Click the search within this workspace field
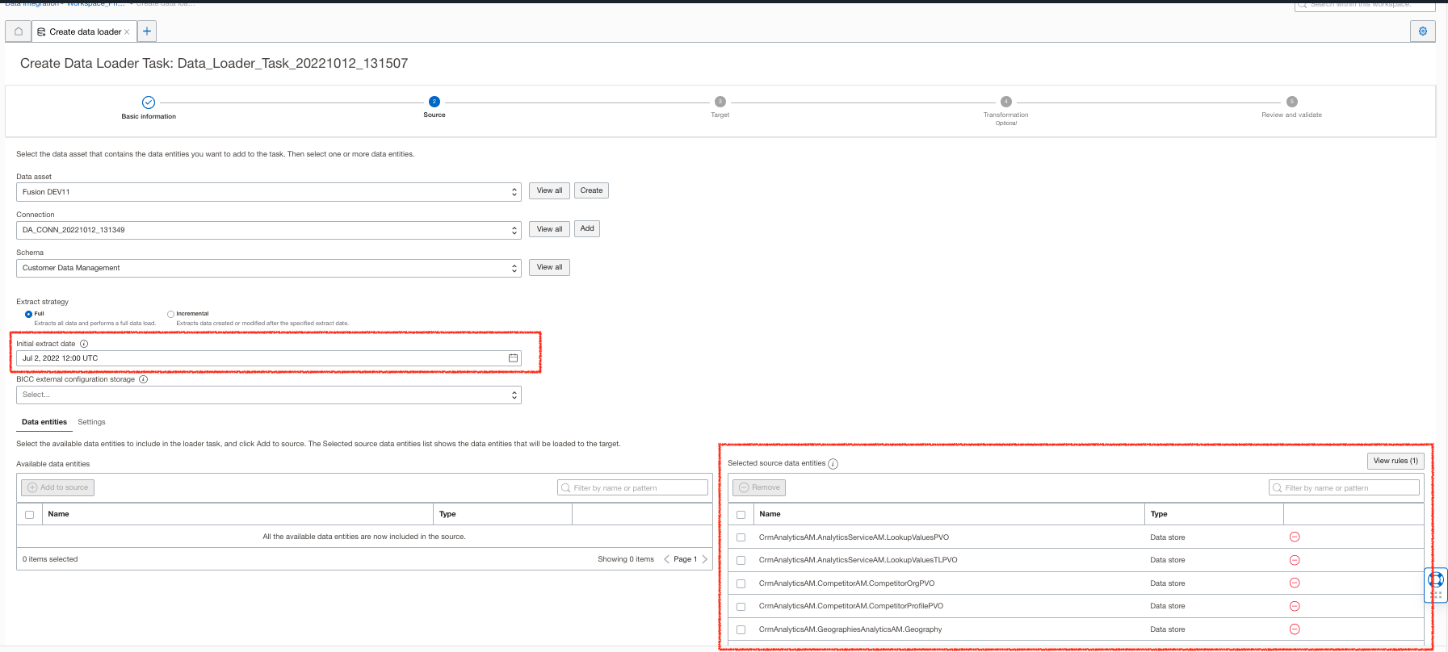 pos(1365,5)
